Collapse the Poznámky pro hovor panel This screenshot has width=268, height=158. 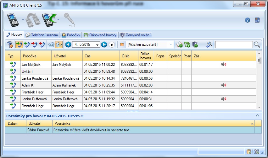point(257,116)
